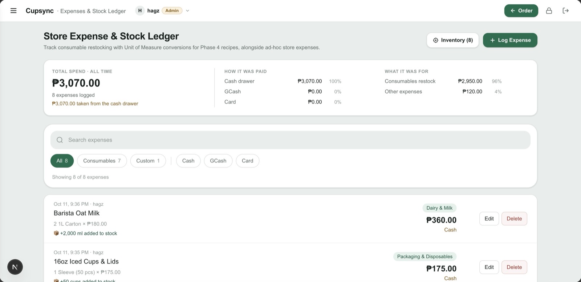Select the Packaging & Disposables tag

(x=425, y=257)
